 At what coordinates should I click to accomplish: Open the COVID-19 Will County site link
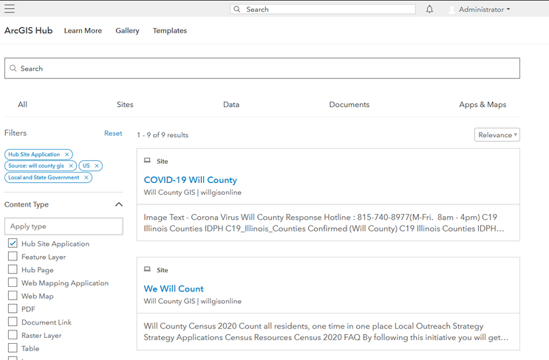click(x=190, y=180)
